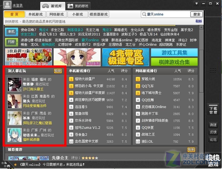Click the blue 单机 category button
This screenshot has height=169, width=222.
11,32
